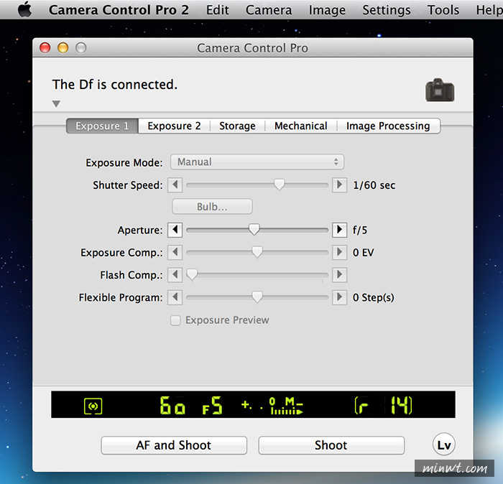Image resolution: width=503 pixels, height=484 pixels.
Task: Increase Flash Comp. with right arrow
Action: [x=339, y=275]
